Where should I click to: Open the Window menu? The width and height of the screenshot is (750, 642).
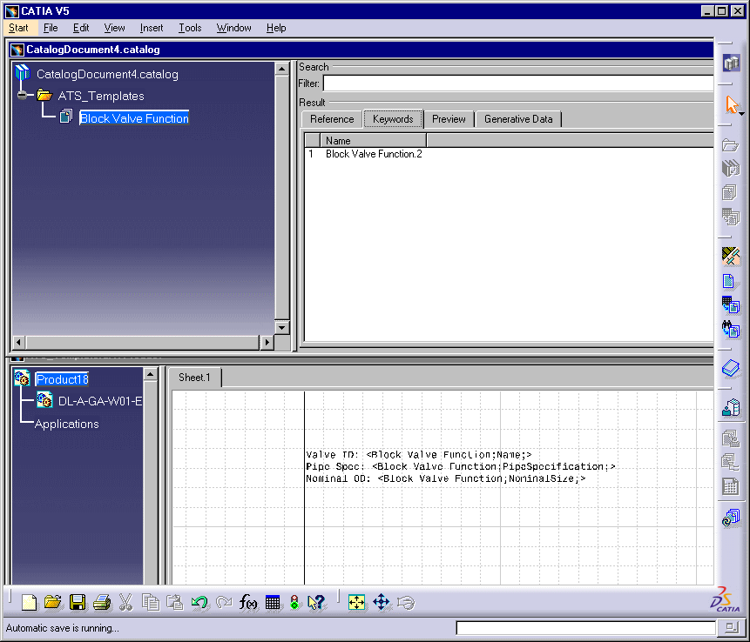(x=234, y=28)
